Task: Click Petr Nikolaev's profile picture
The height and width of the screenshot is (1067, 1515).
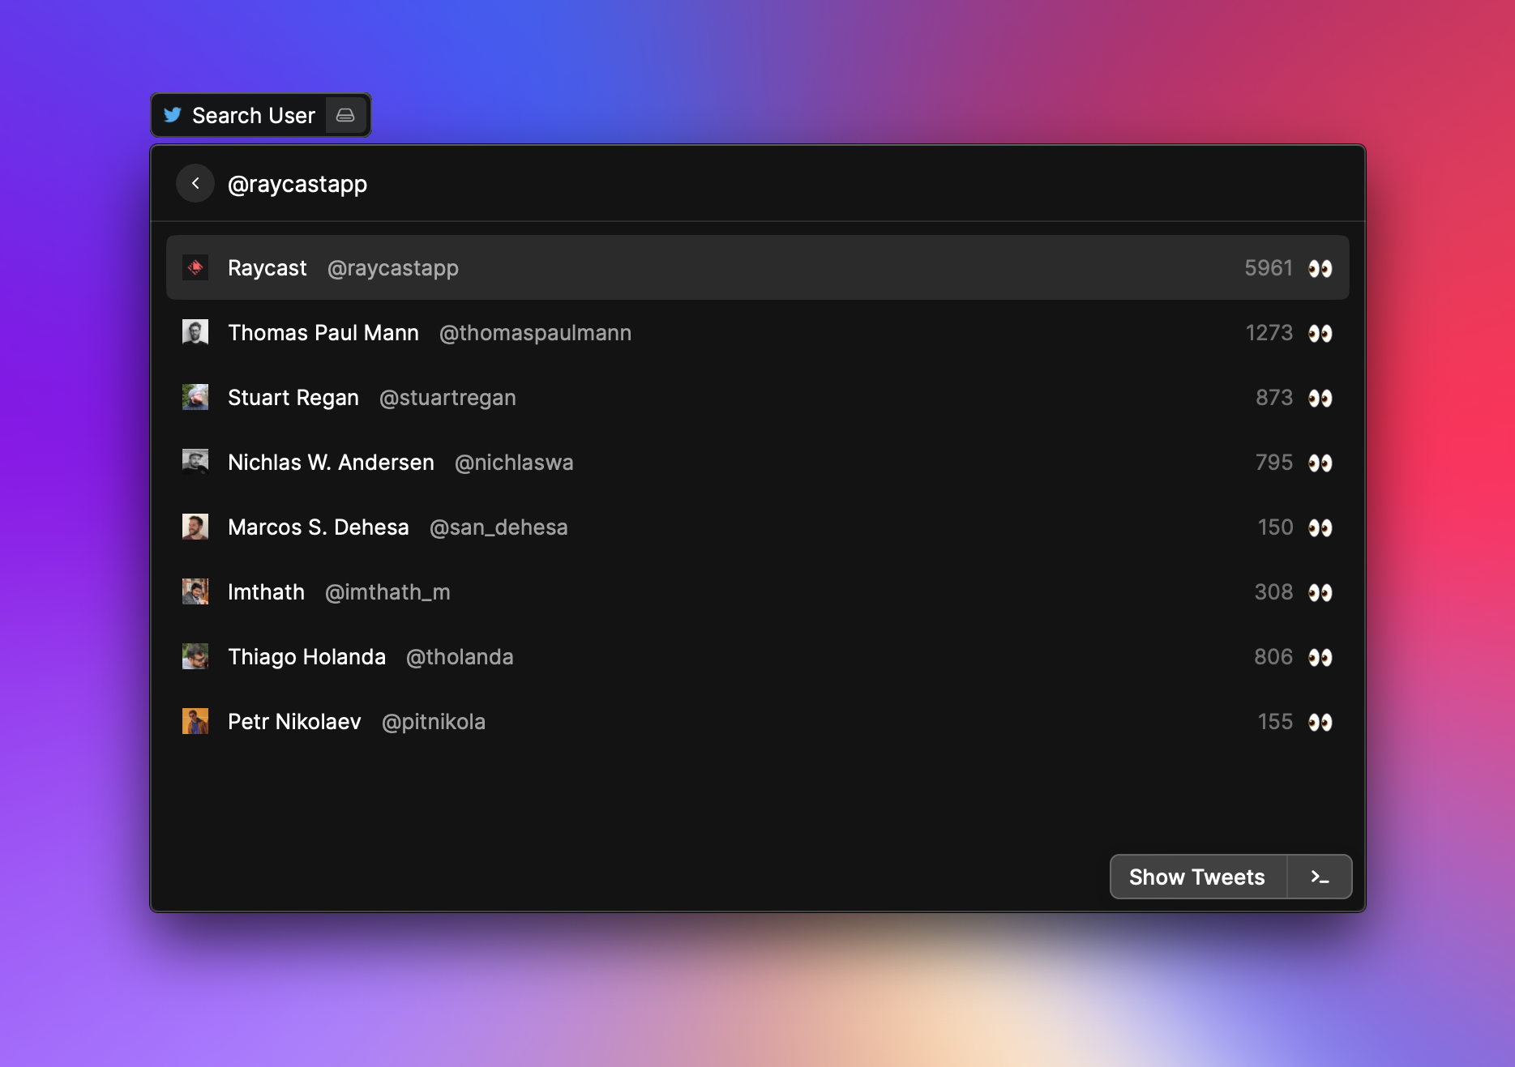Action: point(195,721)
